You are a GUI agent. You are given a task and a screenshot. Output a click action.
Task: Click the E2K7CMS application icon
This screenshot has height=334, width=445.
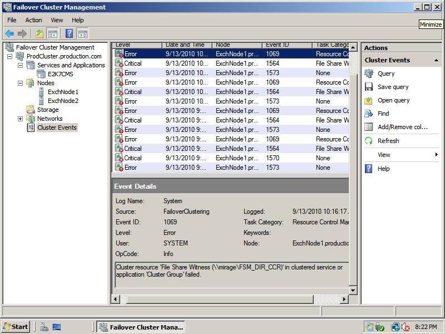[41, 74]
